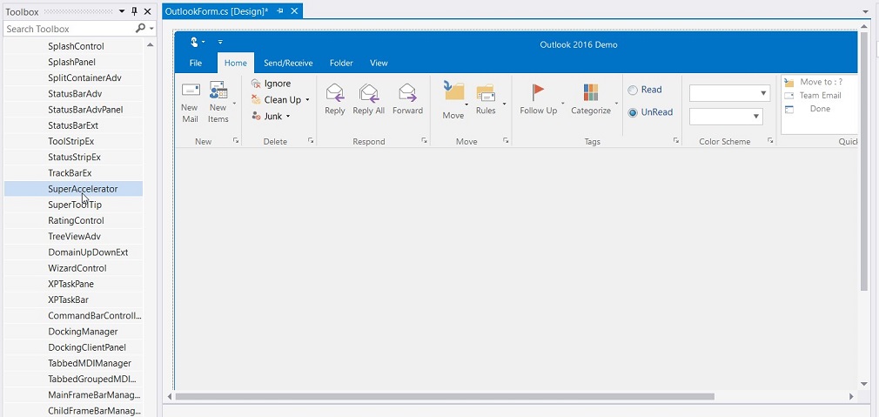Switch to the View ribbon tab
This screenshot has width=879, height=417.
tap(379, 63)
